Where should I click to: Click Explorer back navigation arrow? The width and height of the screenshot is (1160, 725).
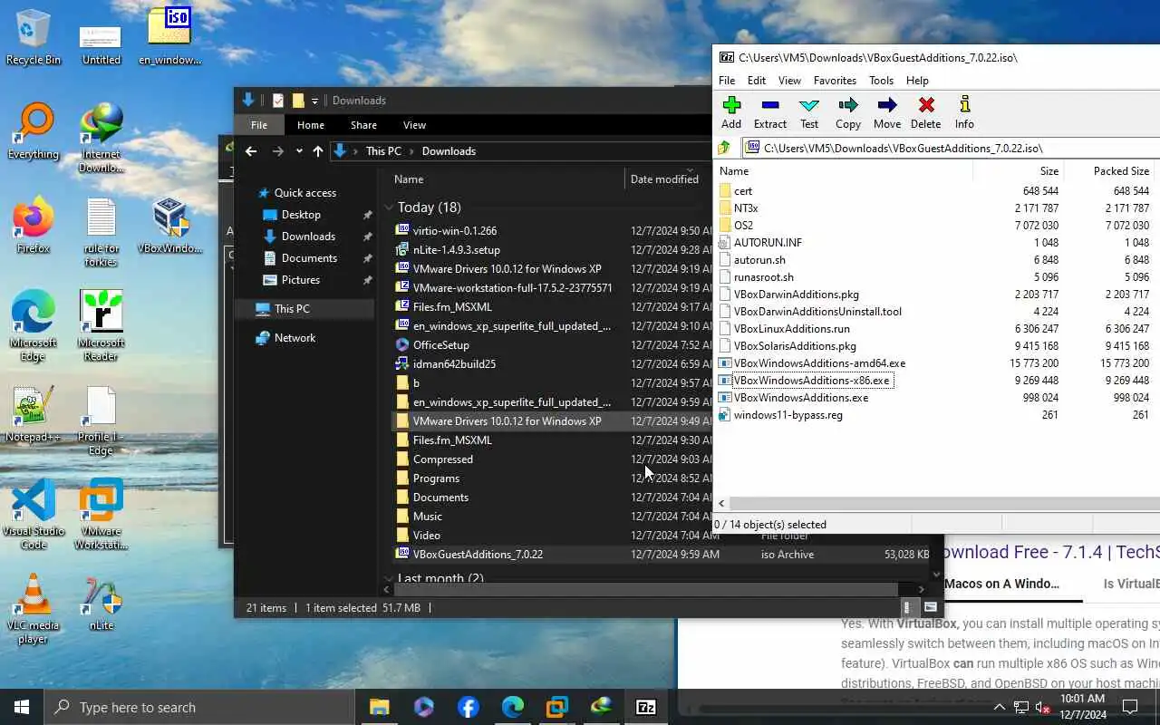[251, 151]
